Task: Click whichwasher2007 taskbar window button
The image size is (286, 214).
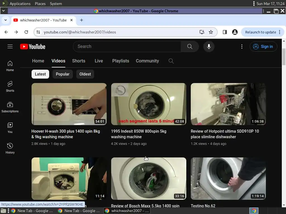Action: (x=127, y=211)
